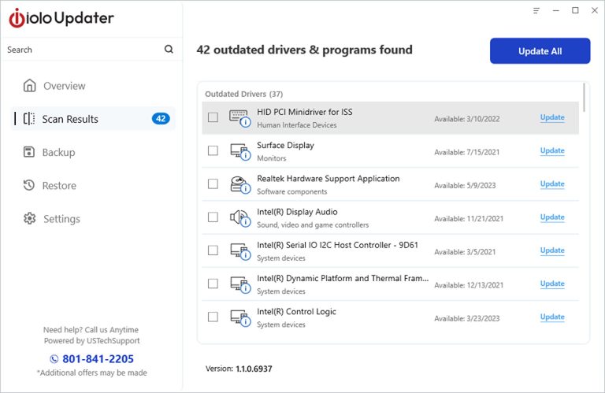This screenshot has height=393, width=605.
Task: Click the Surface Display monitor icon
Action: pos(239,150)
